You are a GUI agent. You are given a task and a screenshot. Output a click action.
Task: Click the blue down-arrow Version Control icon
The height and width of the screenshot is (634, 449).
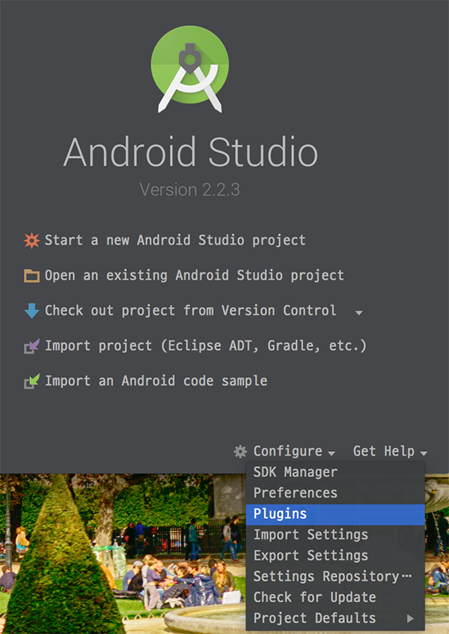tap(31, 310)
